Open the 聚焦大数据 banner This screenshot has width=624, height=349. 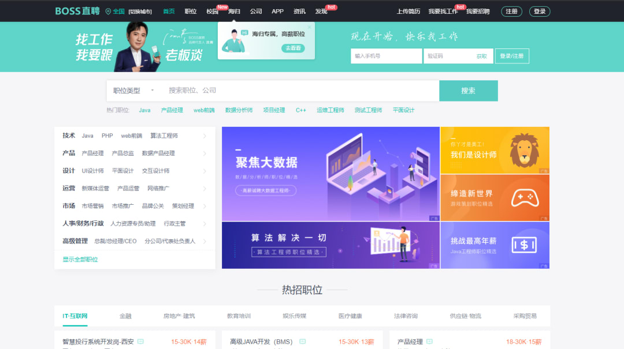tap(330, 174)
